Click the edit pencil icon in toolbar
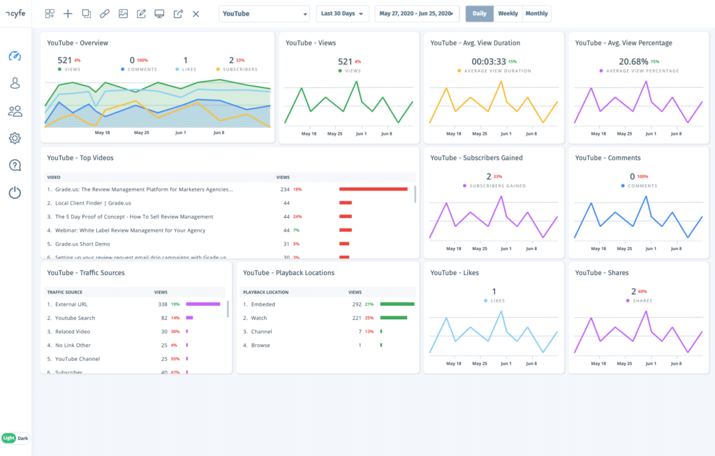Screen dimensions: 715x456 tap(141, 14)
